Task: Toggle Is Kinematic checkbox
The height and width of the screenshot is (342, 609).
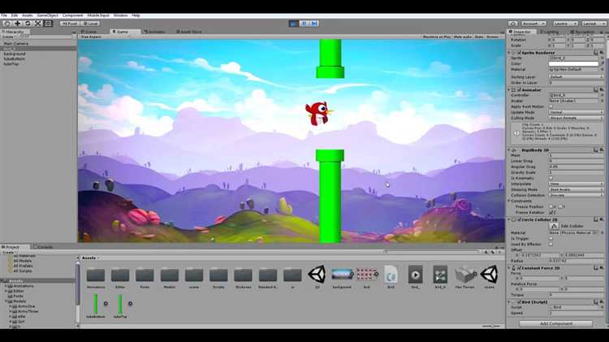Action: tap(551, 178)
